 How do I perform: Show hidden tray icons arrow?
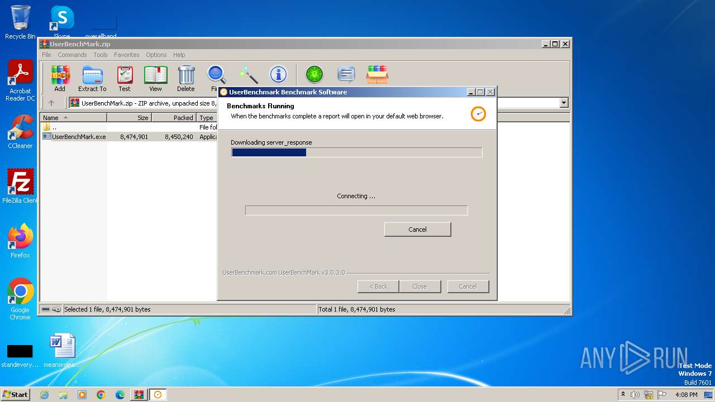tap(623, 394)
